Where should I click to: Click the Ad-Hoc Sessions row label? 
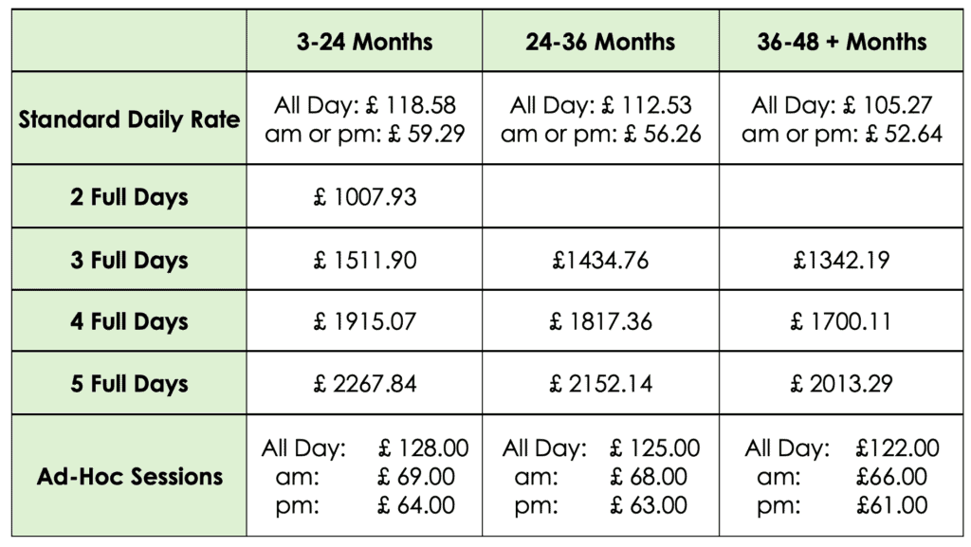[129, 476]
